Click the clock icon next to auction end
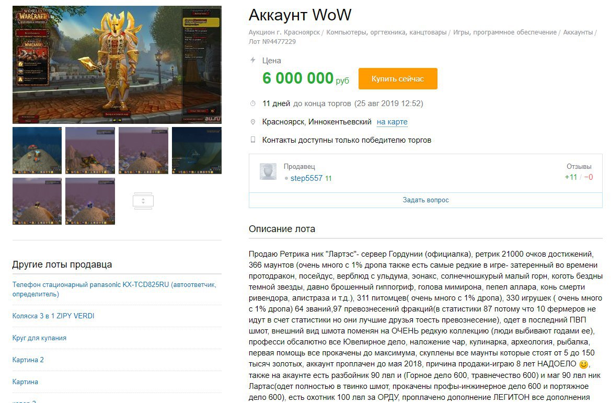611x403 pixels. [x=253, y=103]
